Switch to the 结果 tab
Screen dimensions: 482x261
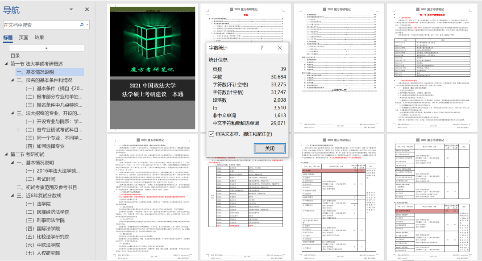coord(39,37)
